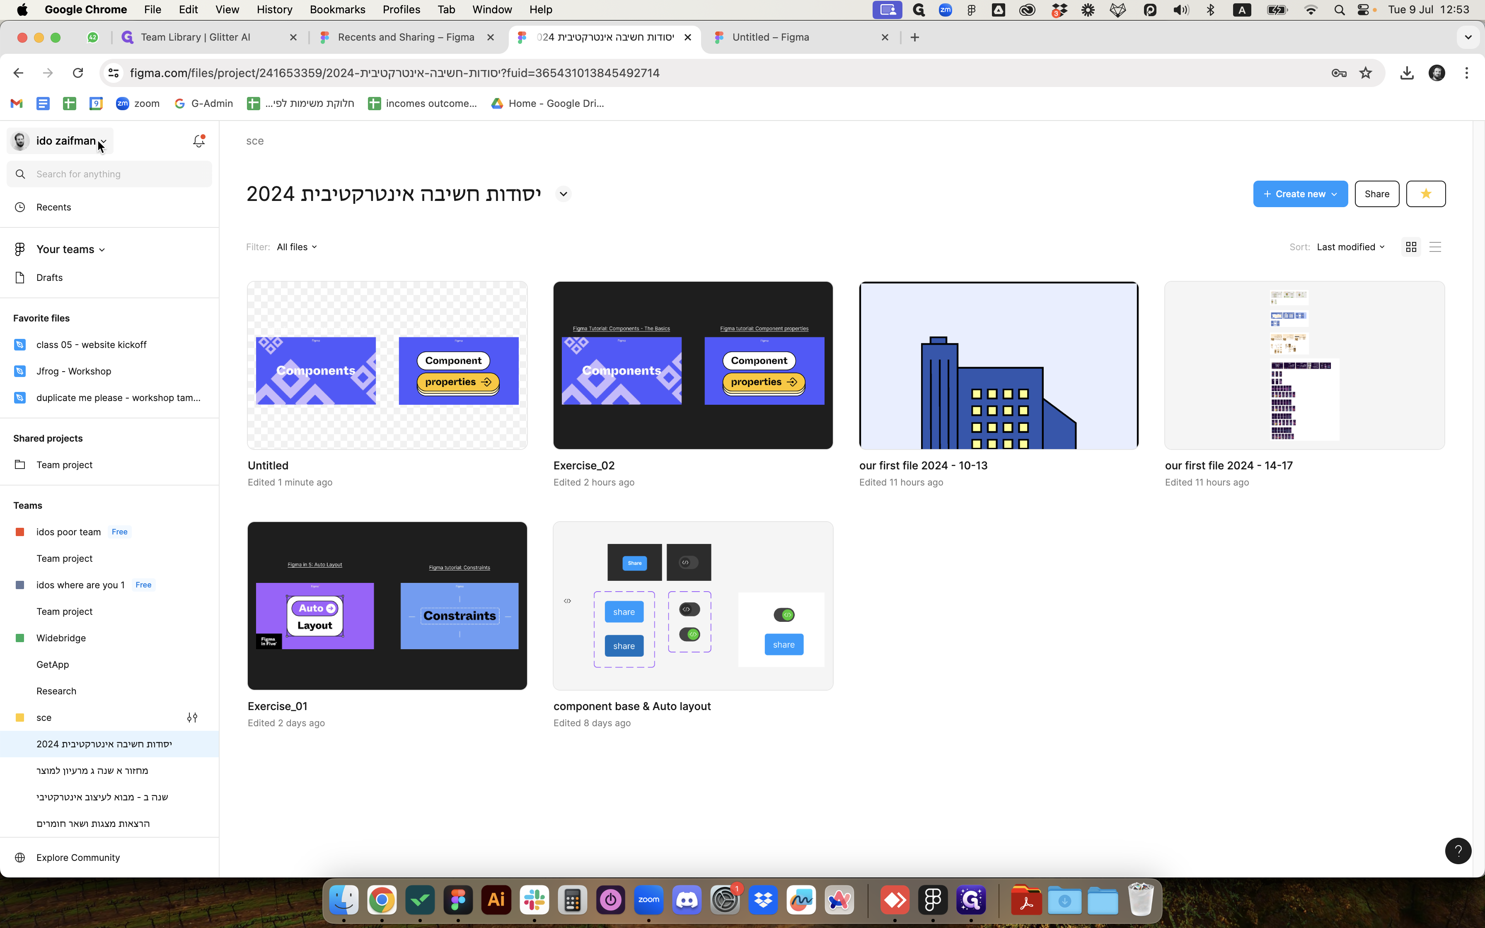Launch Figma from the Dock

tap(458, 900)
